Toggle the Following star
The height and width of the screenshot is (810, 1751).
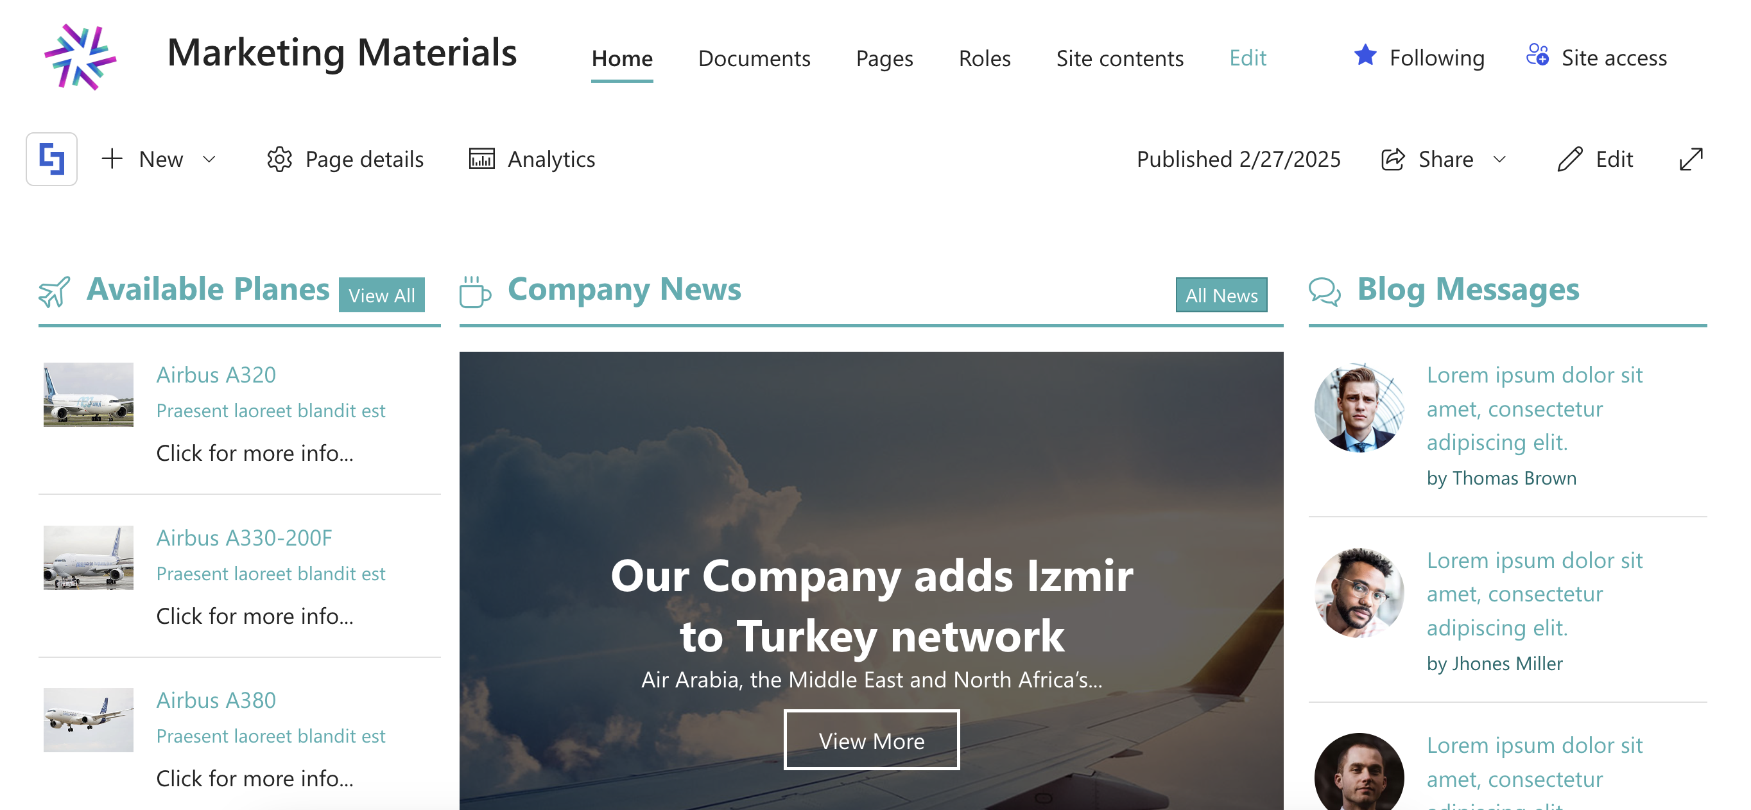(1365, 55)
